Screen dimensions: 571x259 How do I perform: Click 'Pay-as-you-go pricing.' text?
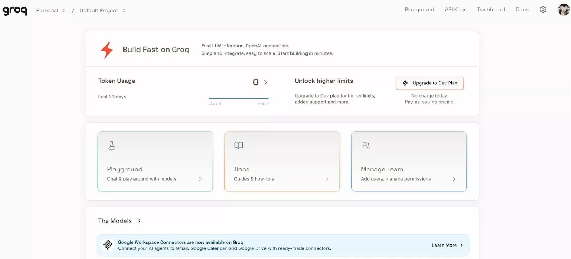click(430, 102)
